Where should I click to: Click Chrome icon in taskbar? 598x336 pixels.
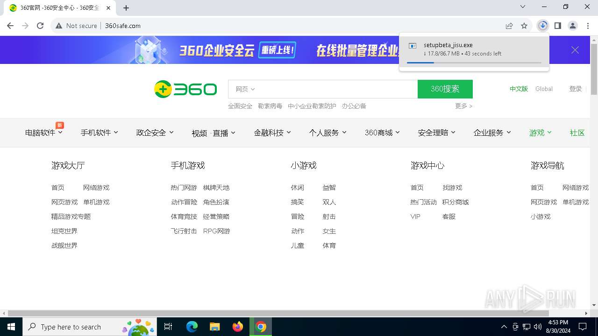coord(261,327)
